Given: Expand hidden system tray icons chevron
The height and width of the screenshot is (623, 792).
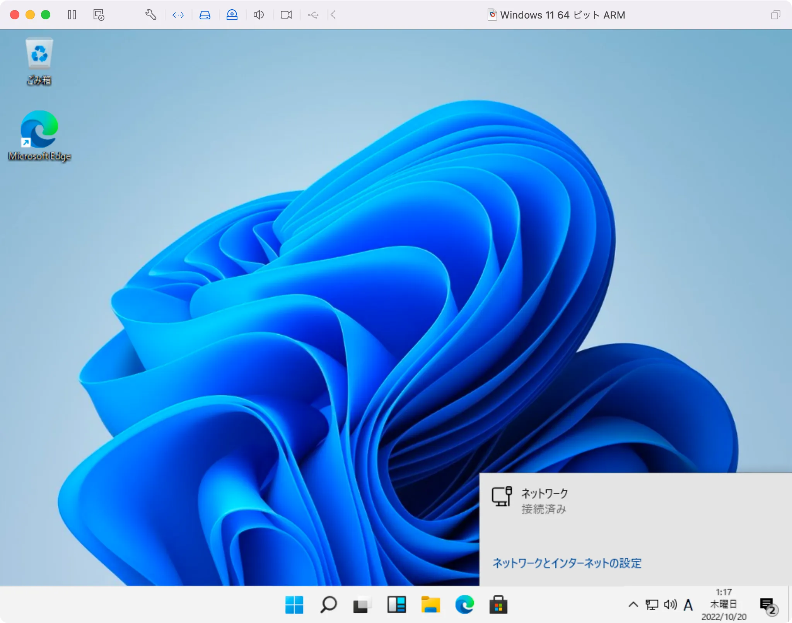Looking at the screenshot, I should pyautogui.click(x=633, y=604).
